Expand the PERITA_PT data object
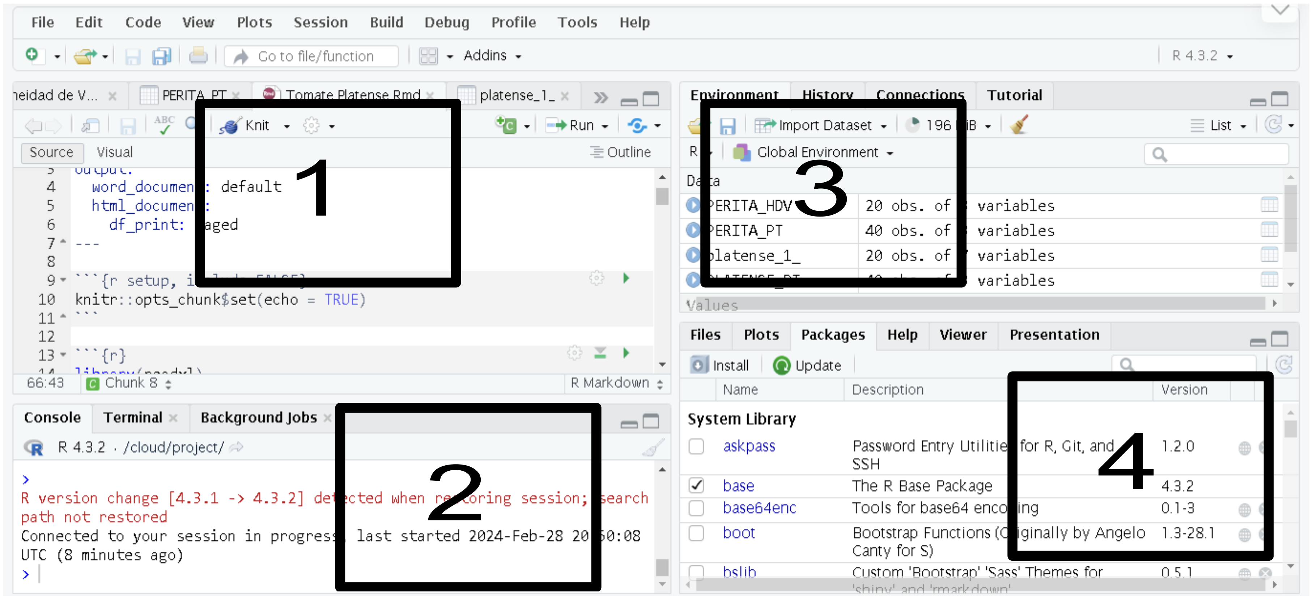The image size is (1313, 603). (x=693, y=230)
